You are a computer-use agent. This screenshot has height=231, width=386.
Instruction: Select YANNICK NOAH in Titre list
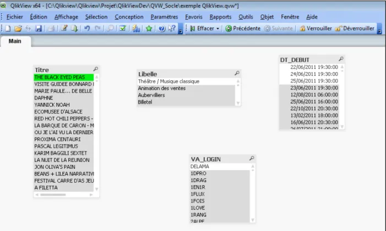[x=63, y=105]
